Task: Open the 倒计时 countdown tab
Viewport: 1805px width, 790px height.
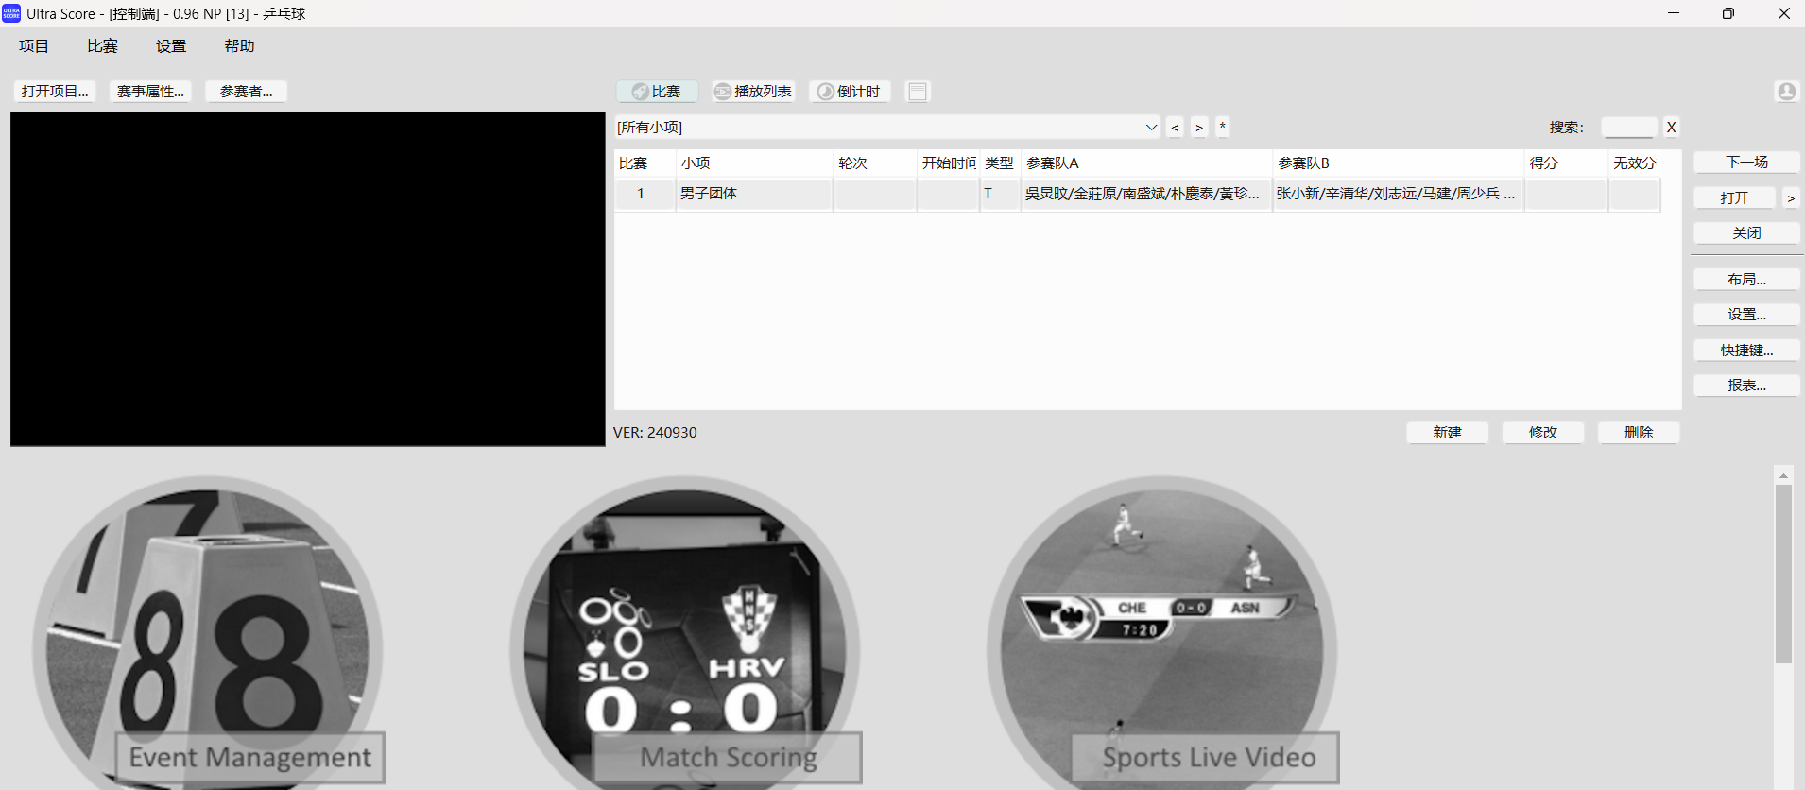Action: [x=849, y=92]
